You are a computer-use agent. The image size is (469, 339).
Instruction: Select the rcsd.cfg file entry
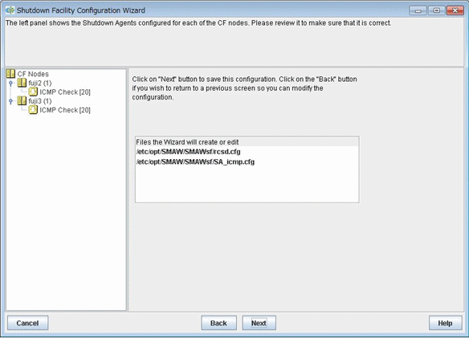point(189,152)
